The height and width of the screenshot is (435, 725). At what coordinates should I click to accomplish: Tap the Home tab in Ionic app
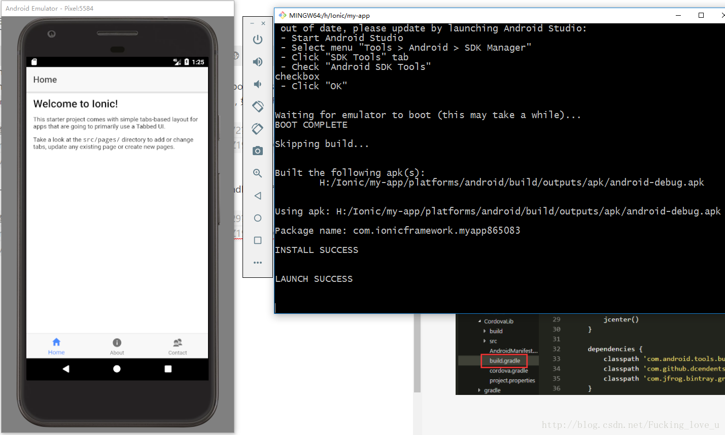(56, 347)
